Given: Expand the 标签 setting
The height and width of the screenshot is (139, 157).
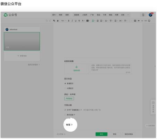Looking at the screenshot, I should [69, 125].
